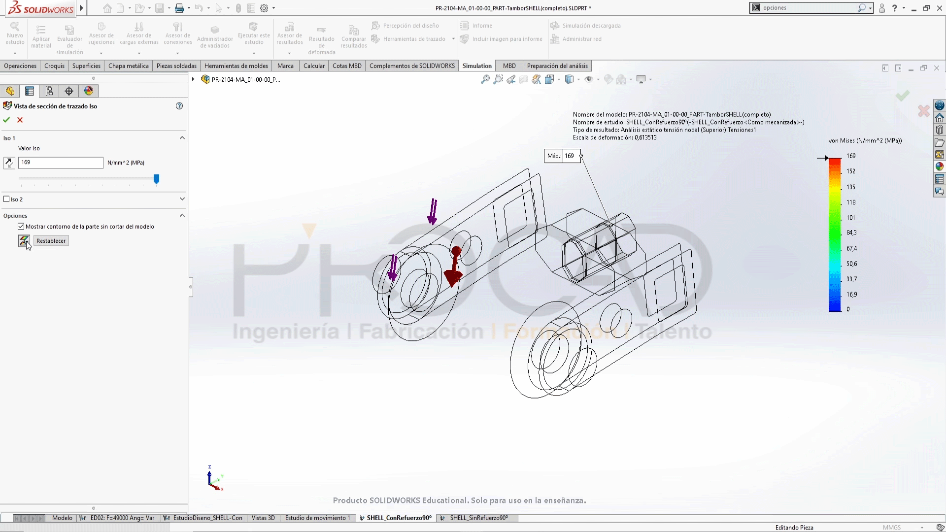Screen dimensions: 946x532
Task: Click the user login icon in title bar
Action: [882, 8]
